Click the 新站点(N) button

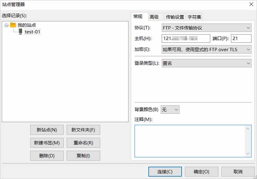pyautogui.click(x=47, y=130)
